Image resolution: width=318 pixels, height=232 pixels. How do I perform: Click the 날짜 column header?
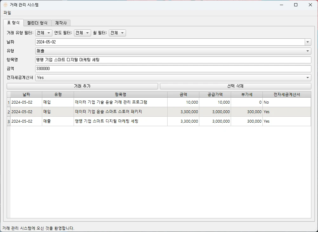click(26, 94)
